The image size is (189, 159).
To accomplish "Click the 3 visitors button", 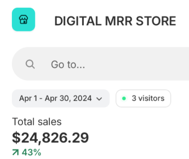I will coord(143,98).
